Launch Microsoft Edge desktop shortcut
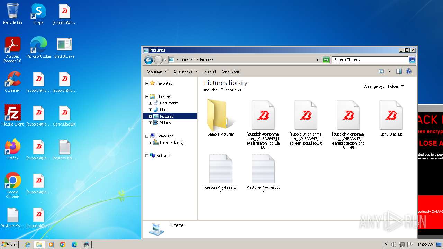Screen dimensions: 443x249 click(38, 48)
